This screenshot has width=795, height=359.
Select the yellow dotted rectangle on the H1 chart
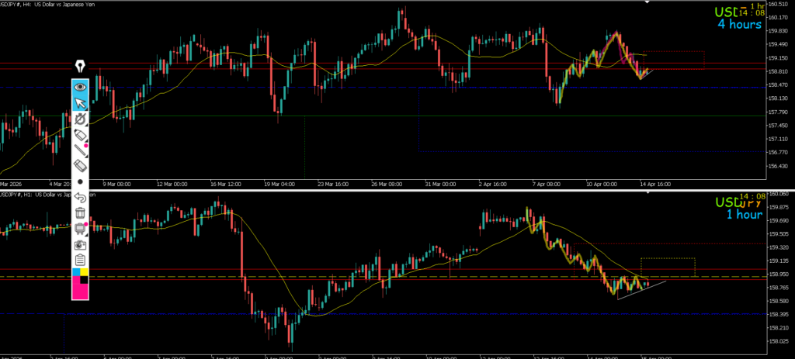point(668,266)
